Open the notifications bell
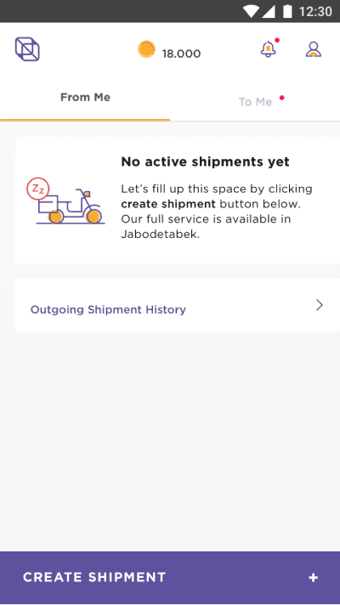340x605 pixels. coord(269,49)
